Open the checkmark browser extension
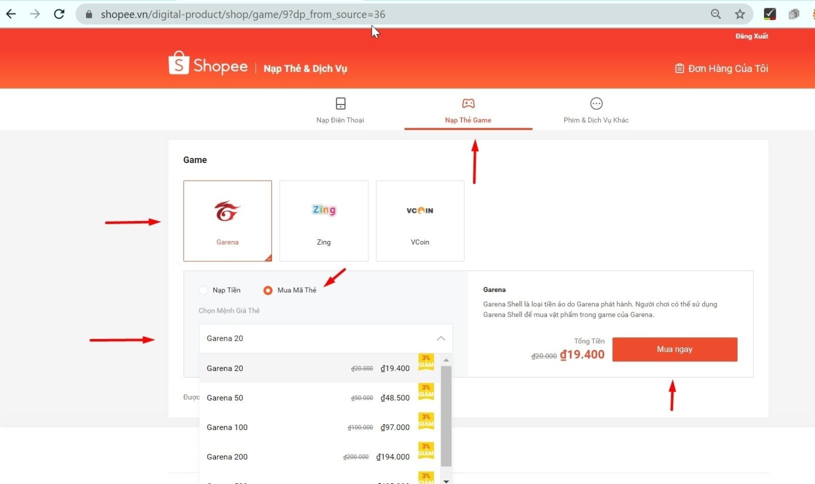The height and width of the screenshot is (484, 815). [770, 14]
